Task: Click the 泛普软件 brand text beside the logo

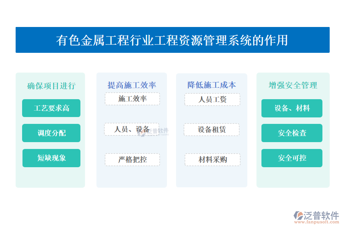Action: tap(321, 215)
